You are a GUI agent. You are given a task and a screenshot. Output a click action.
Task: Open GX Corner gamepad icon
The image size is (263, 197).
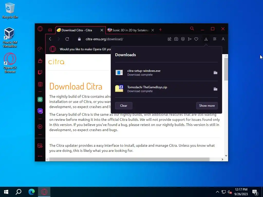click(x=50, y=30)
